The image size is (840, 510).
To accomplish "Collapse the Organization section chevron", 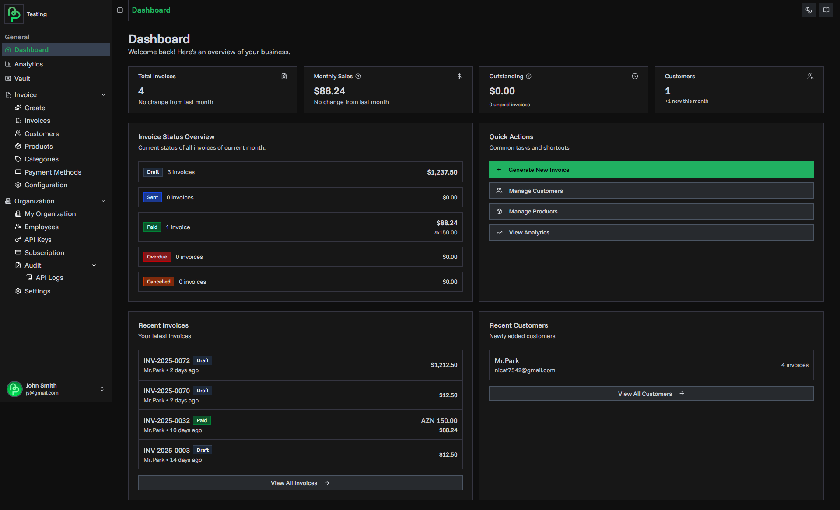I will [103, 201].
